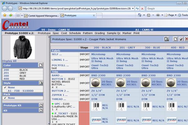
Task: Click nickel button image in 200 - BLACK column
Action: pos(95,83)
